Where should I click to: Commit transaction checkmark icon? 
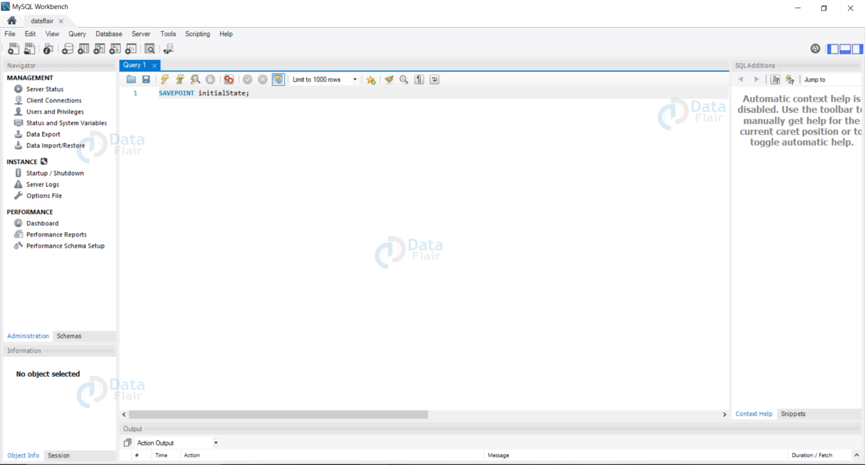click(x=247, y=79)
